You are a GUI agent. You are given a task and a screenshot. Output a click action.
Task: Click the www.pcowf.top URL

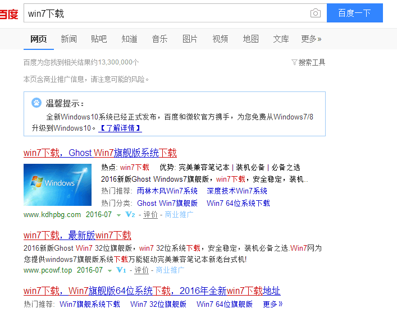[48, 270]
